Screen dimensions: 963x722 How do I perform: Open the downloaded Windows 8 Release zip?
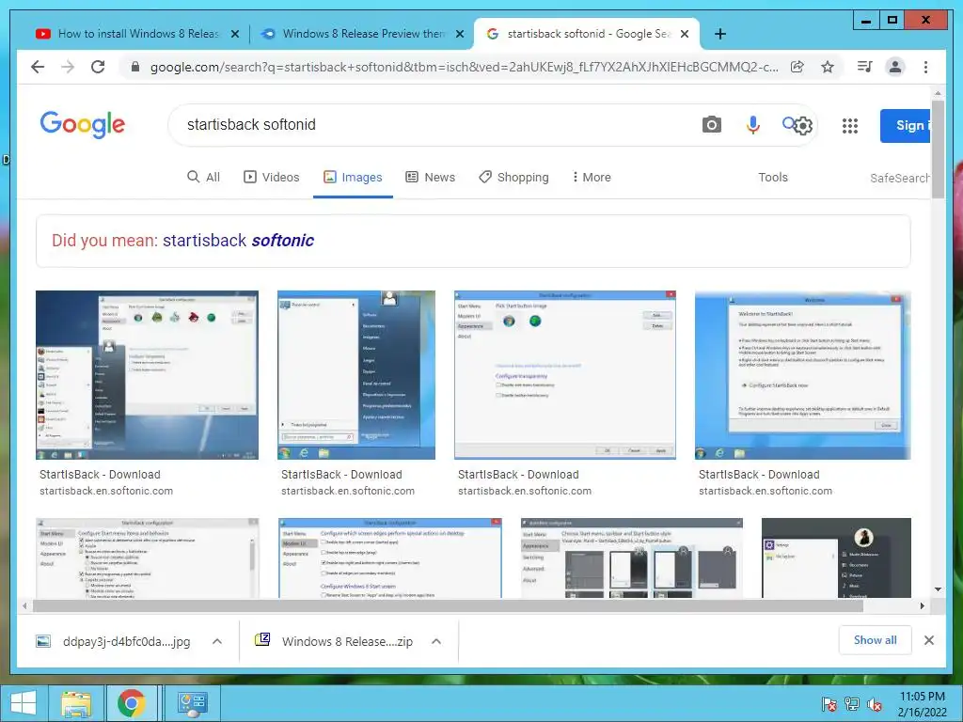(x=334, y=641)
